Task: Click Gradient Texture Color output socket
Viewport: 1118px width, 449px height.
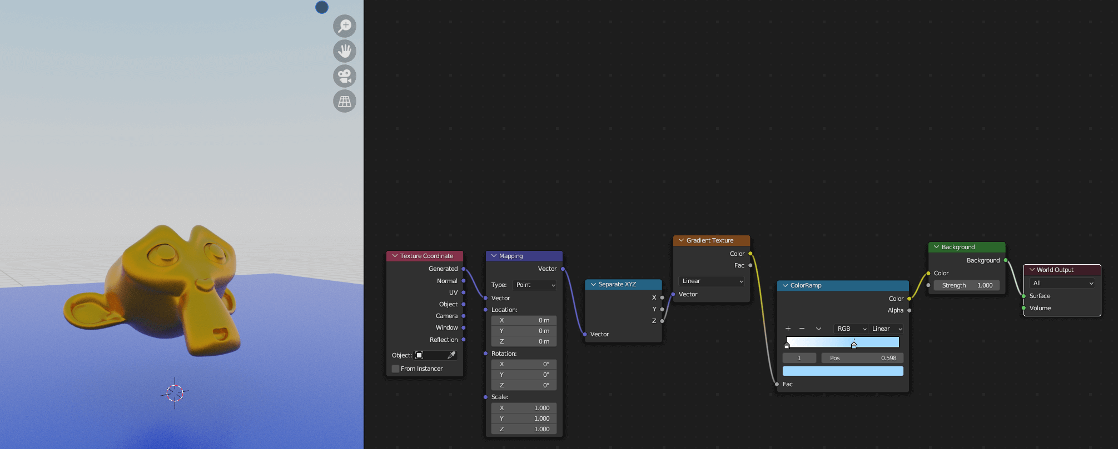Action: 751,254
